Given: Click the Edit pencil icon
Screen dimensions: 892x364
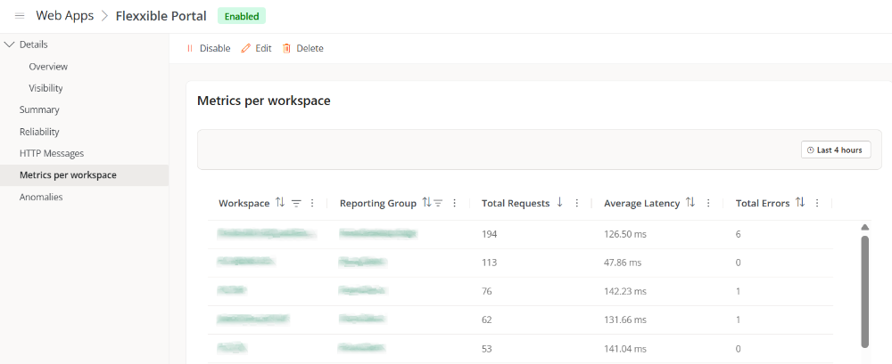Looking at the screenshot, I should click(x=246, y=48).
